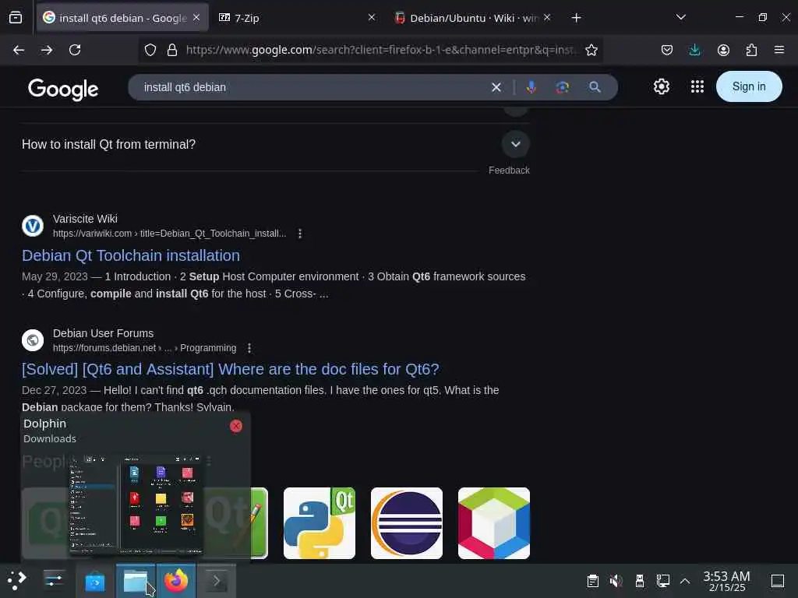Viewport: 798px width, 598px height.
Task: Submit search with magnifier icon
Action: pyautogui.click(x=595, y=87)
